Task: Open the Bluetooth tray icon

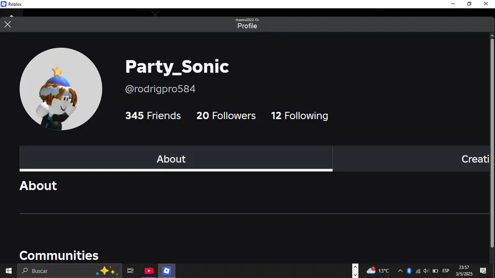Action: 409,271
